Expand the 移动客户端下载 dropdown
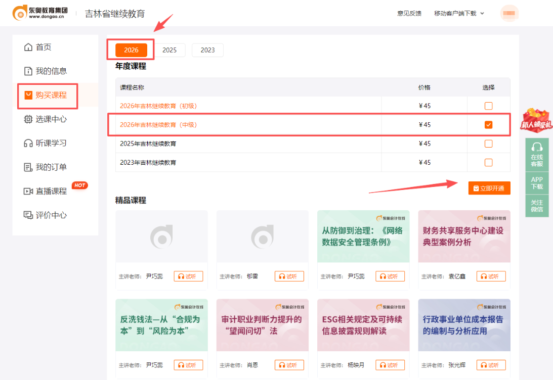 coord(457,13)
